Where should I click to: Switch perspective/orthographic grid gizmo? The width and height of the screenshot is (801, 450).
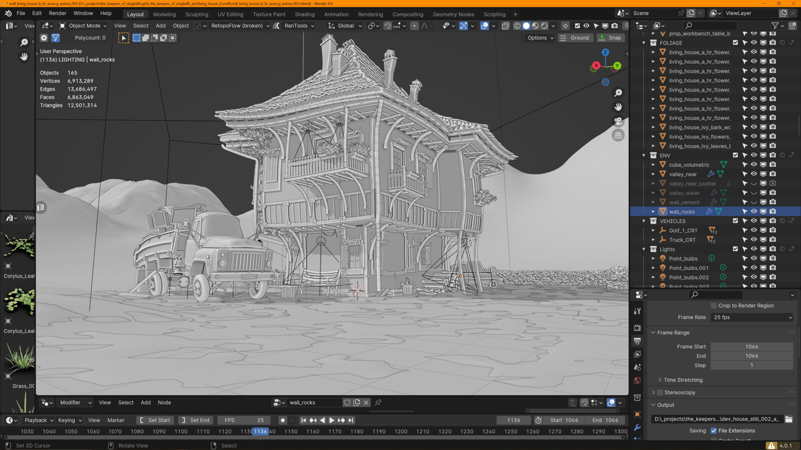point(618,135)
